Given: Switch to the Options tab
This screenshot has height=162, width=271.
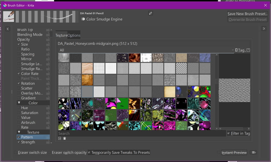Looking at the screenshot, I should pos(74,35).
